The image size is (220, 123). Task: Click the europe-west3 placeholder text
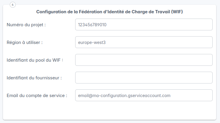(x=92, y=42)
